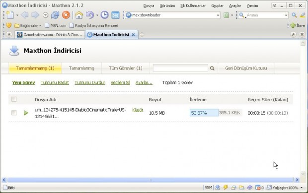Expand the menu overflow chevron button
Viewport: 308px width, 193px height.
click(x=275, y=5)
